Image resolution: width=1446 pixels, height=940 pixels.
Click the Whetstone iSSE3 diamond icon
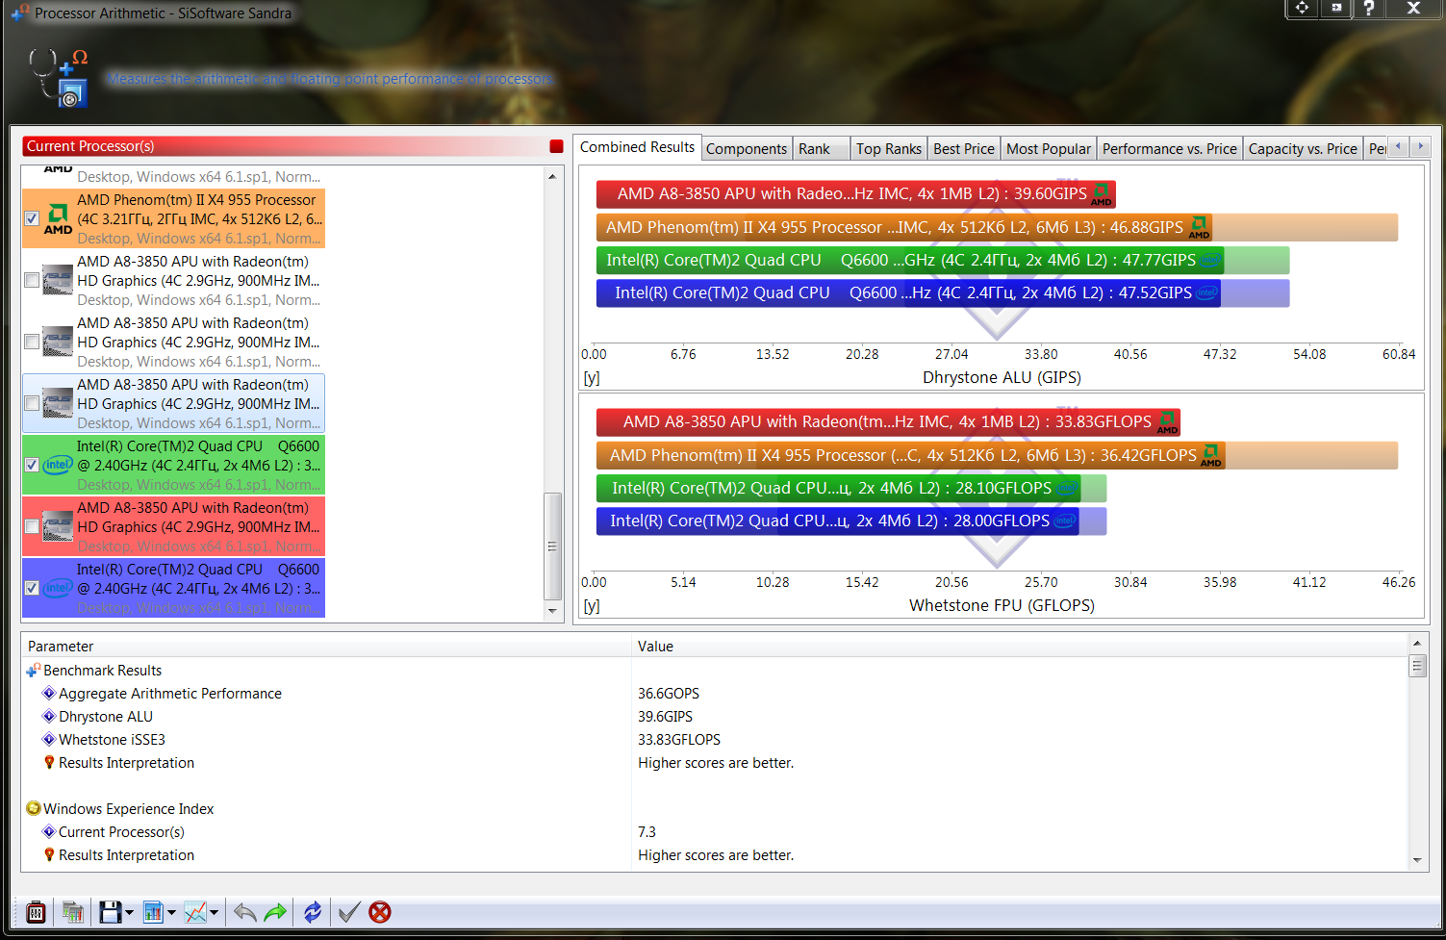(49, 739)
